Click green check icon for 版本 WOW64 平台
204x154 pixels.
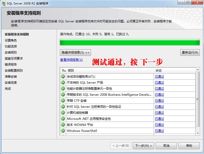pyautogui.click(x=63, y=125)
